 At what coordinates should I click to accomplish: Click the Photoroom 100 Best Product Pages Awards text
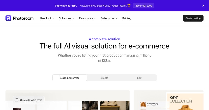(x=103, y=5)
